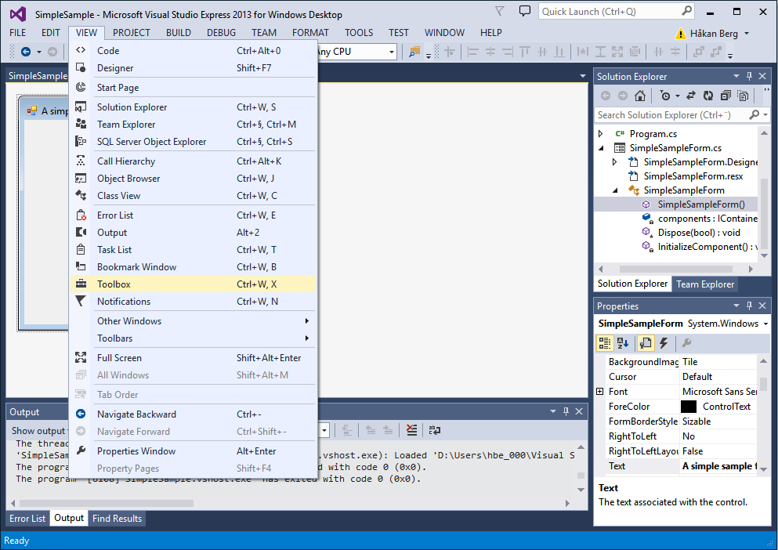Select Properties Window menu entry
The image size is (778, 550).
193,451
